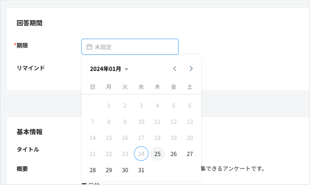Select January 25 in the calendar
This screenshot has width=310, height=185.
point(157,154)
